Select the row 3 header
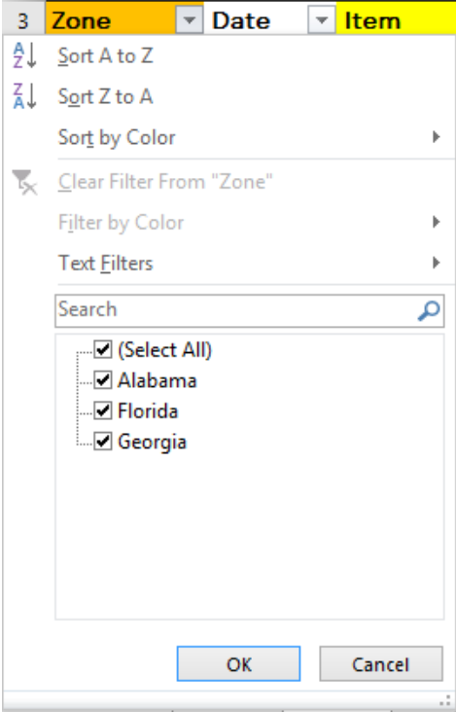 coord(23,20)
